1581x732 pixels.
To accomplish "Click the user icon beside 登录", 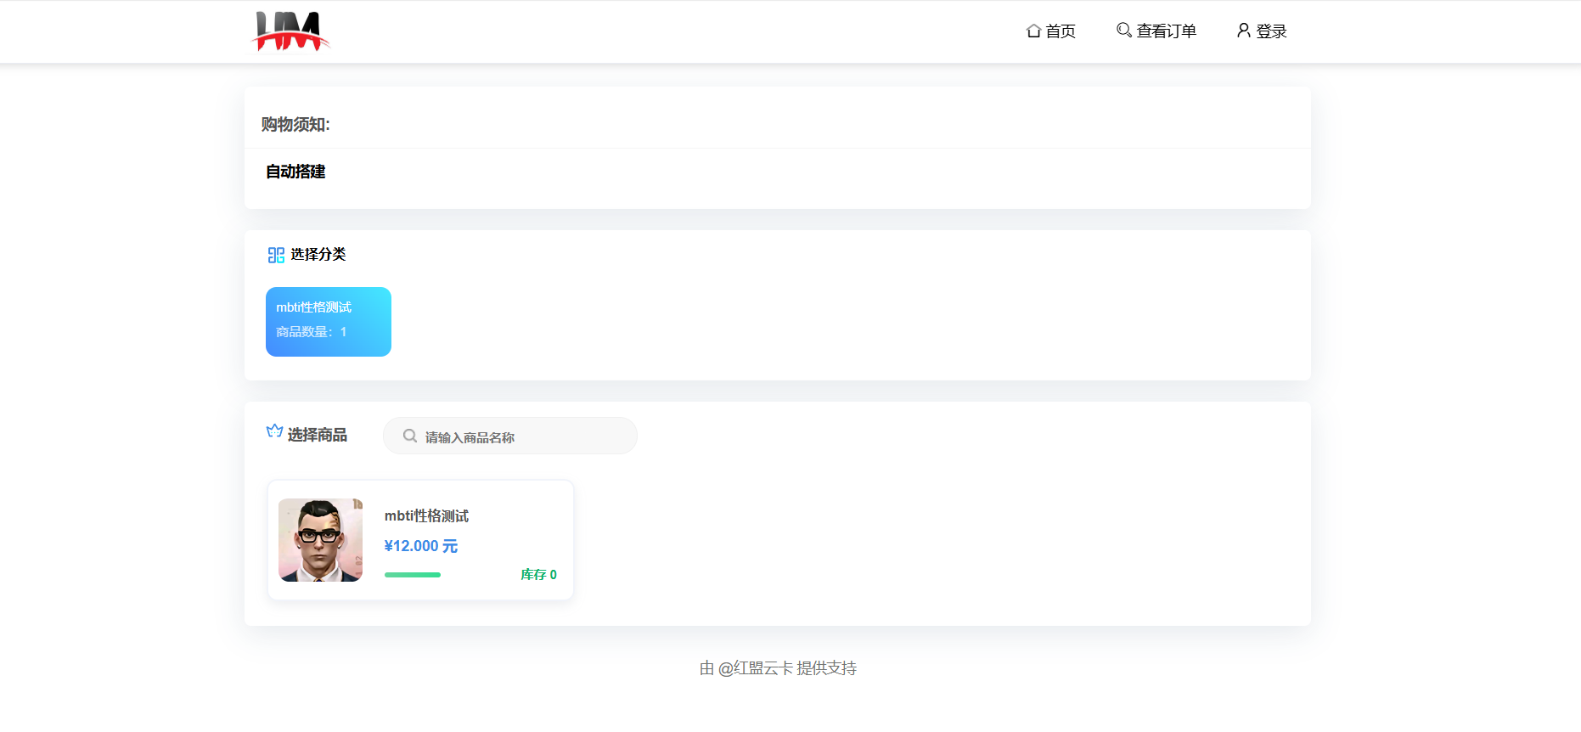I will click(x=1243, y=31).
